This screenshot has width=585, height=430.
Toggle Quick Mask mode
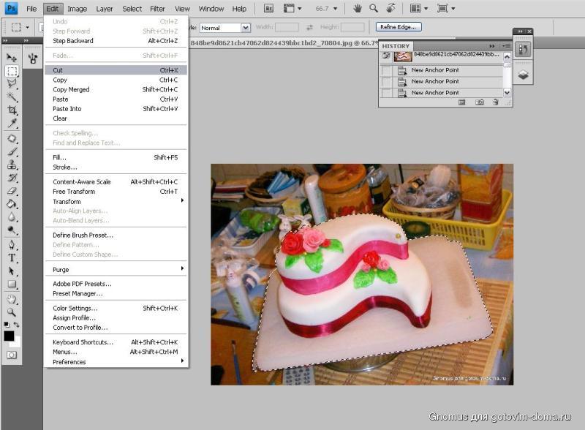(12, 355)
